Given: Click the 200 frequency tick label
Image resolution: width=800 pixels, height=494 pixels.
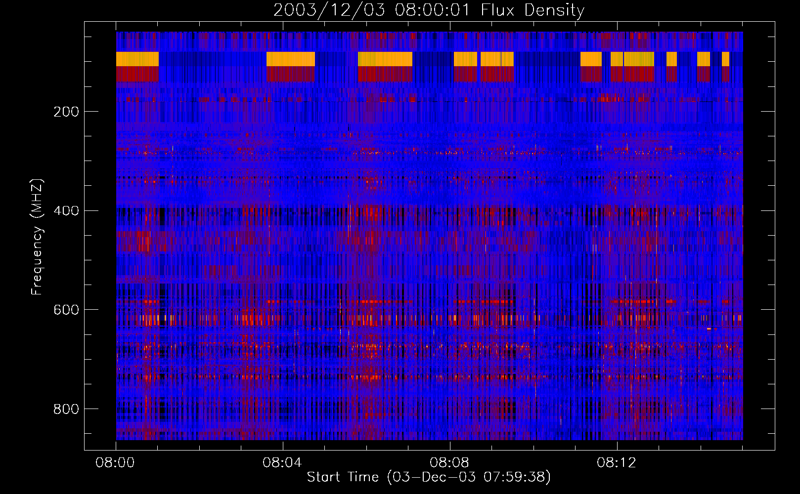Looking at the screenshot, I should (66, 112).
